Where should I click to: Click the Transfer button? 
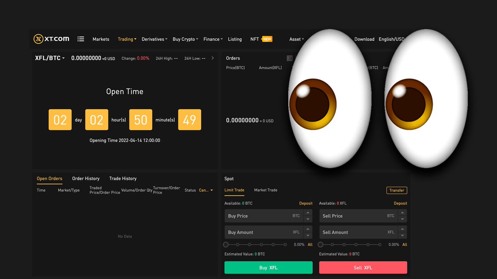click(397, 190)
